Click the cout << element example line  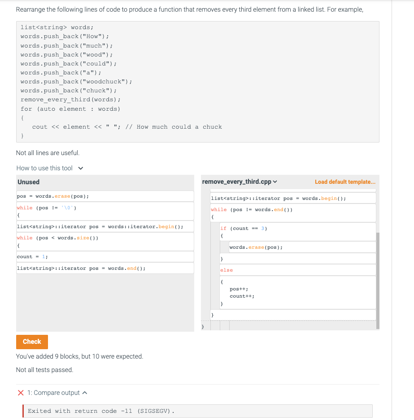[x=127, y=127]
